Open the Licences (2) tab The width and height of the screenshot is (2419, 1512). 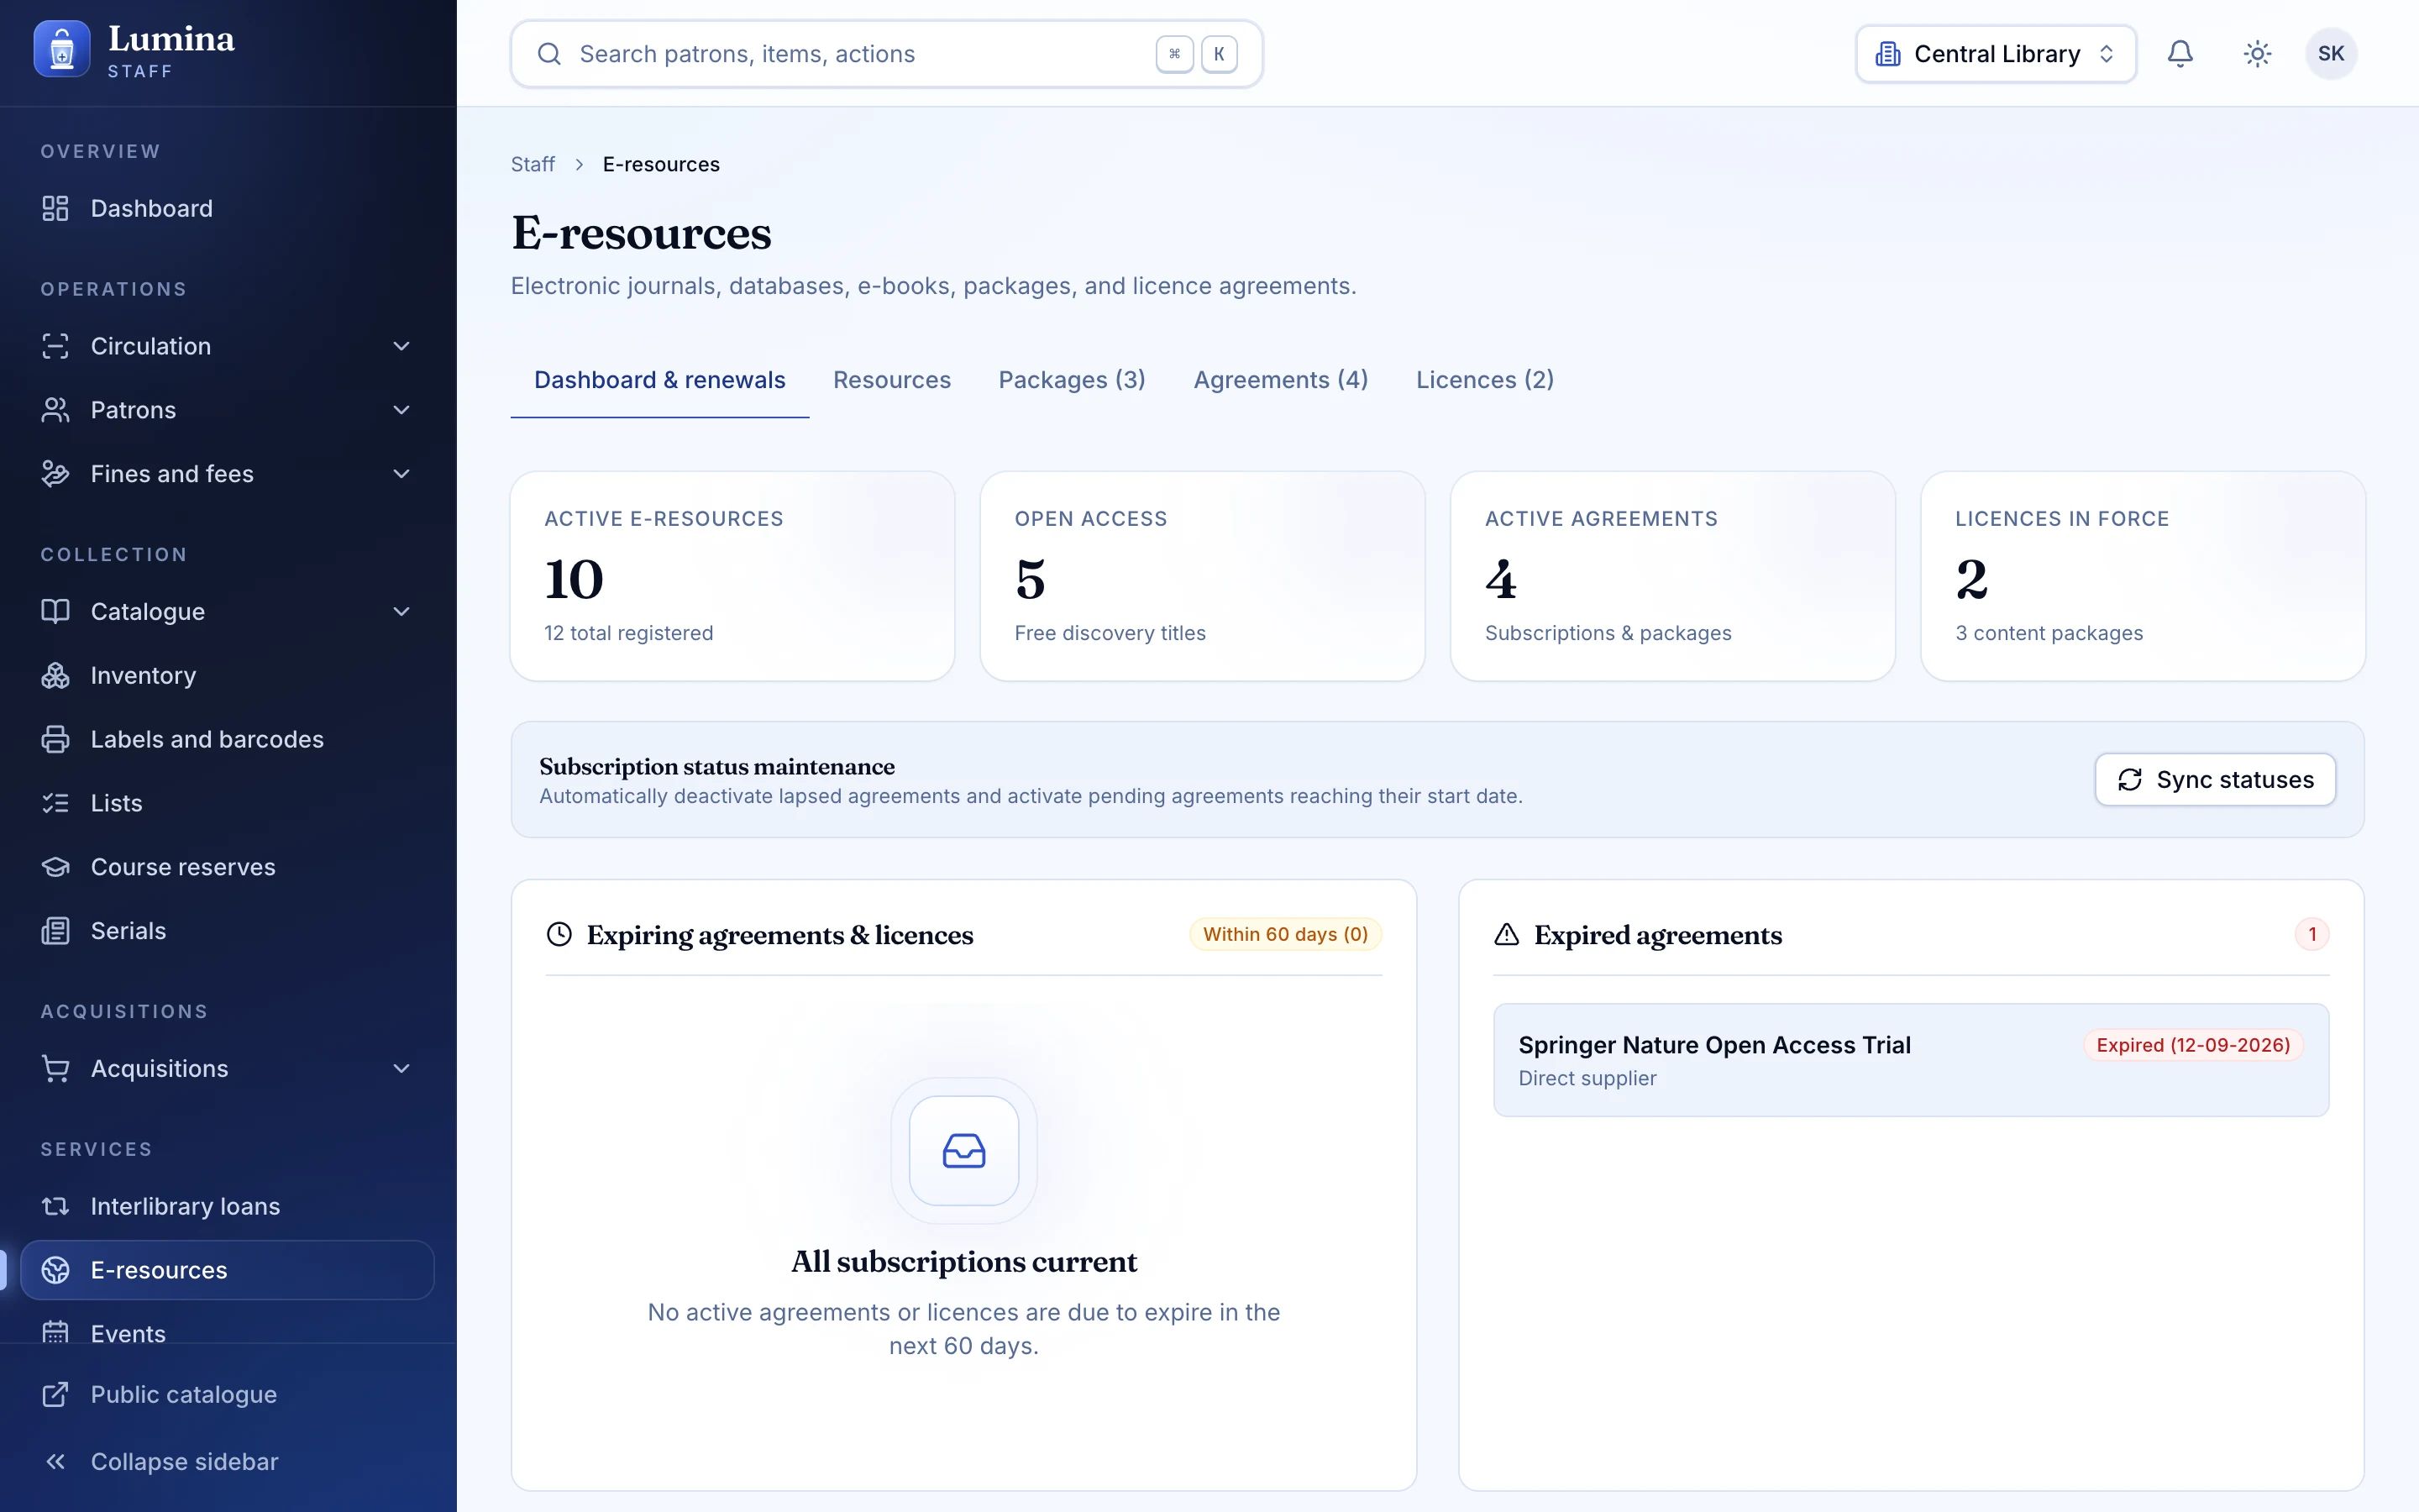pyautogui.click(x=1484, y=380)
